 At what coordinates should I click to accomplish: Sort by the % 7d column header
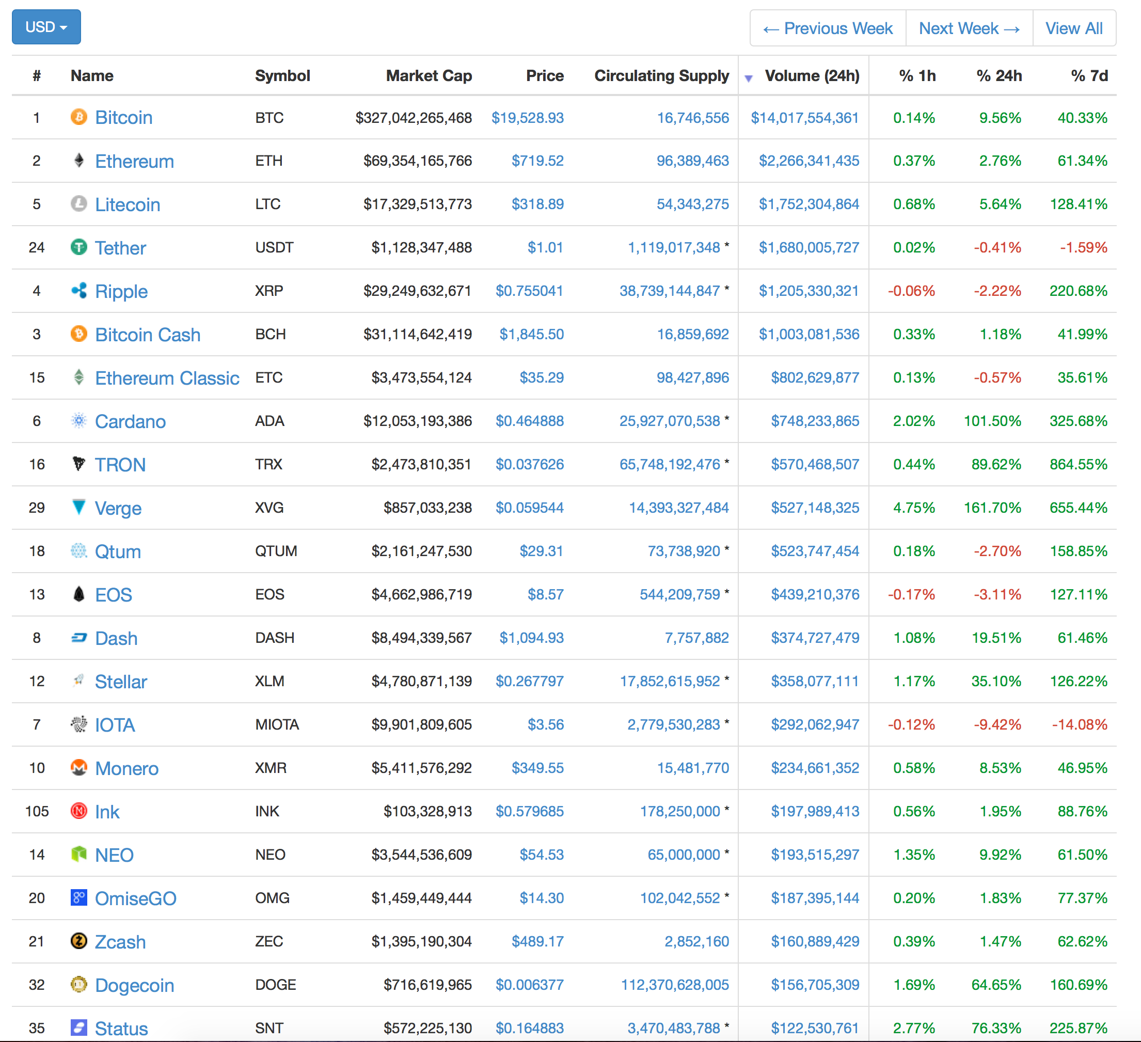pos(1089,76)
